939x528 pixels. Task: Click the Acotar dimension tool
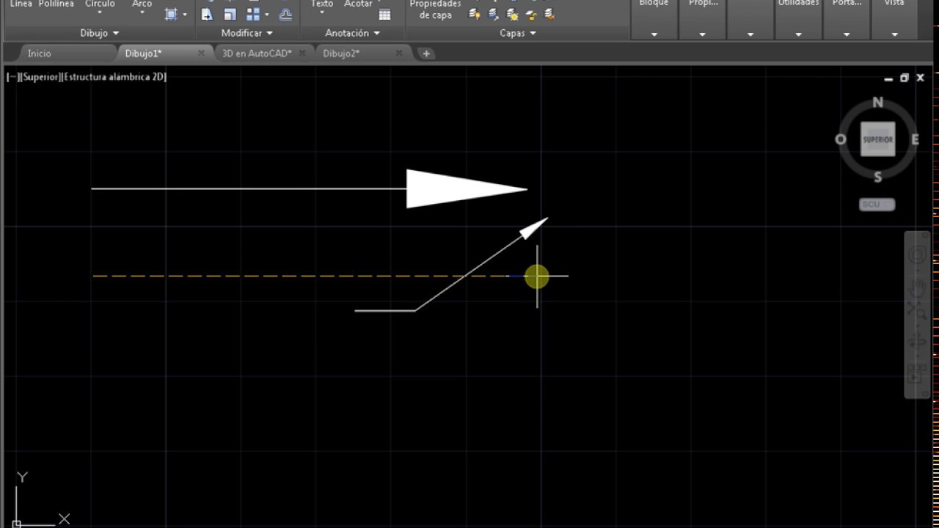[358, 4]
